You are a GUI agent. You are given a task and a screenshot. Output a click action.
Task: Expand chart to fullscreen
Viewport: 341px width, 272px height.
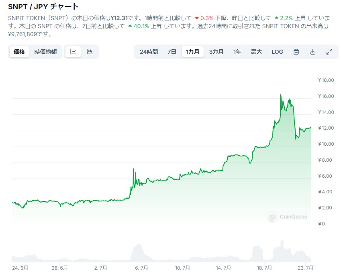(x=329, y=52)
